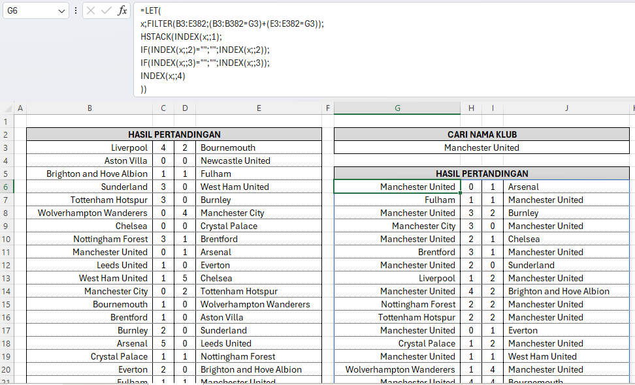Screen dimensions: 635x385
Task: Select Manchester City in row 8 column E
Action: point(259,213)
